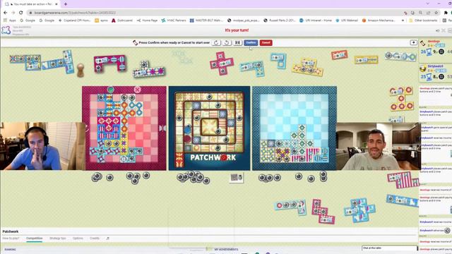Click the special patch tile below time board

(236, 178)
